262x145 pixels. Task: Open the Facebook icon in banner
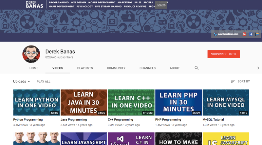click(x=251, y=34)
